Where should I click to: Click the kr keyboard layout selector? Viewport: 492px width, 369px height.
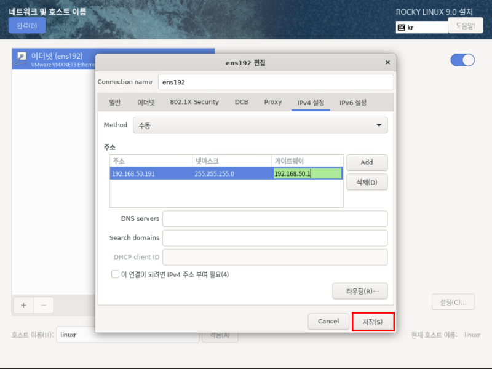422,27
